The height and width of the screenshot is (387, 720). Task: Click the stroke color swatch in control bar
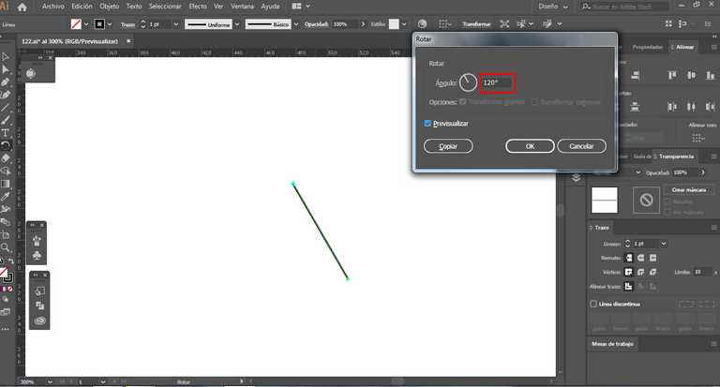pyautogui.click(x=99, y=23)
